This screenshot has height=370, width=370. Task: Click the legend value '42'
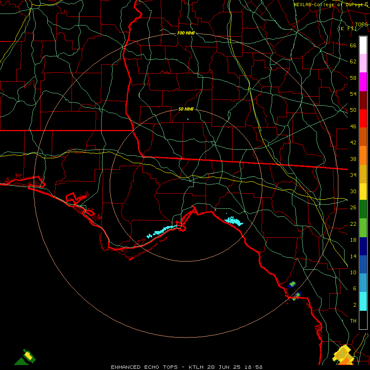(353, 142)
